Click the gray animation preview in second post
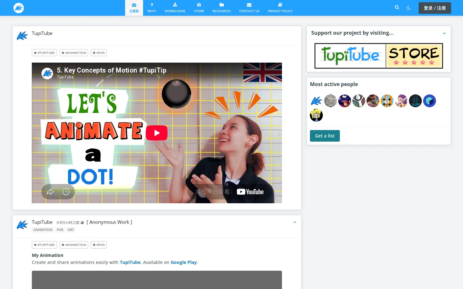 coord(157,280)
